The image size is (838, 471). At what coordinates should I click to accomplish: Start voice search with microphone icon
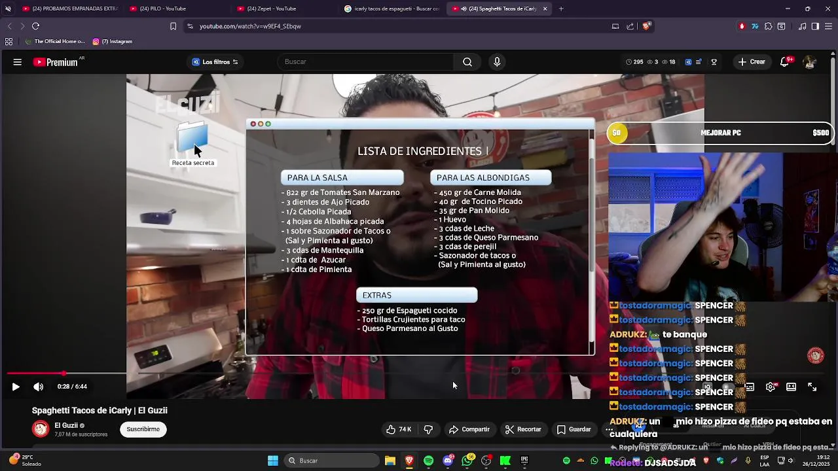(497, 61)
